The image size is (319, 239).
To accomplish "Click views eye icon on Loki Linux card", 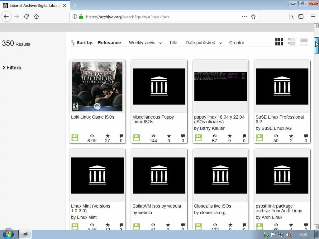I will (x=92, y=136).
